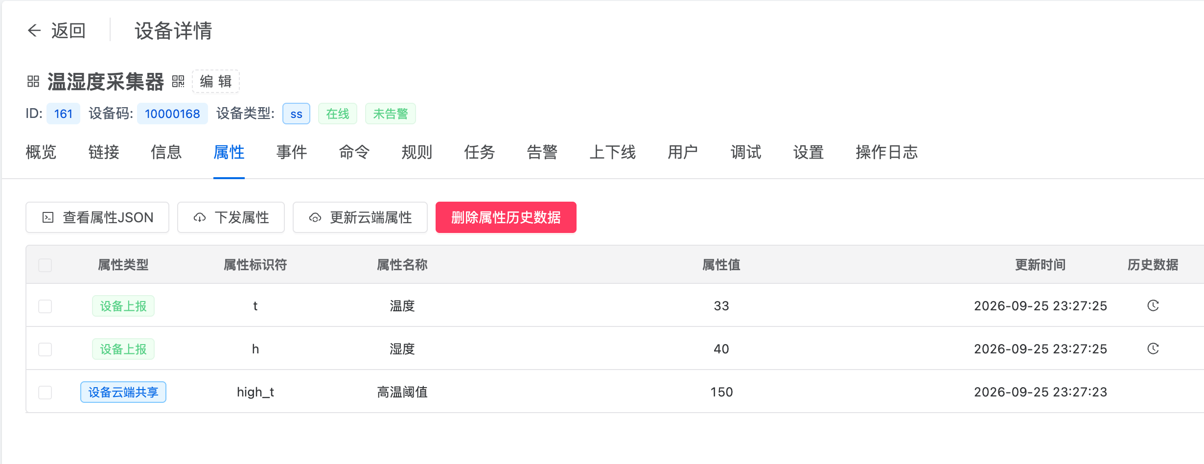This screenshot has width=1204, height=464.
Task: Open the 设置 tab
Action: pos(809,152)
